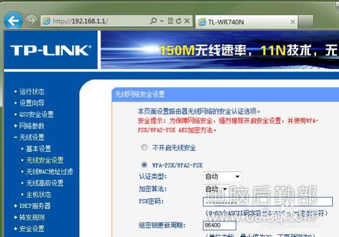This screenshot has width=339, height=237.
Task: Click the TP-LINK logo
Action: 51,50
